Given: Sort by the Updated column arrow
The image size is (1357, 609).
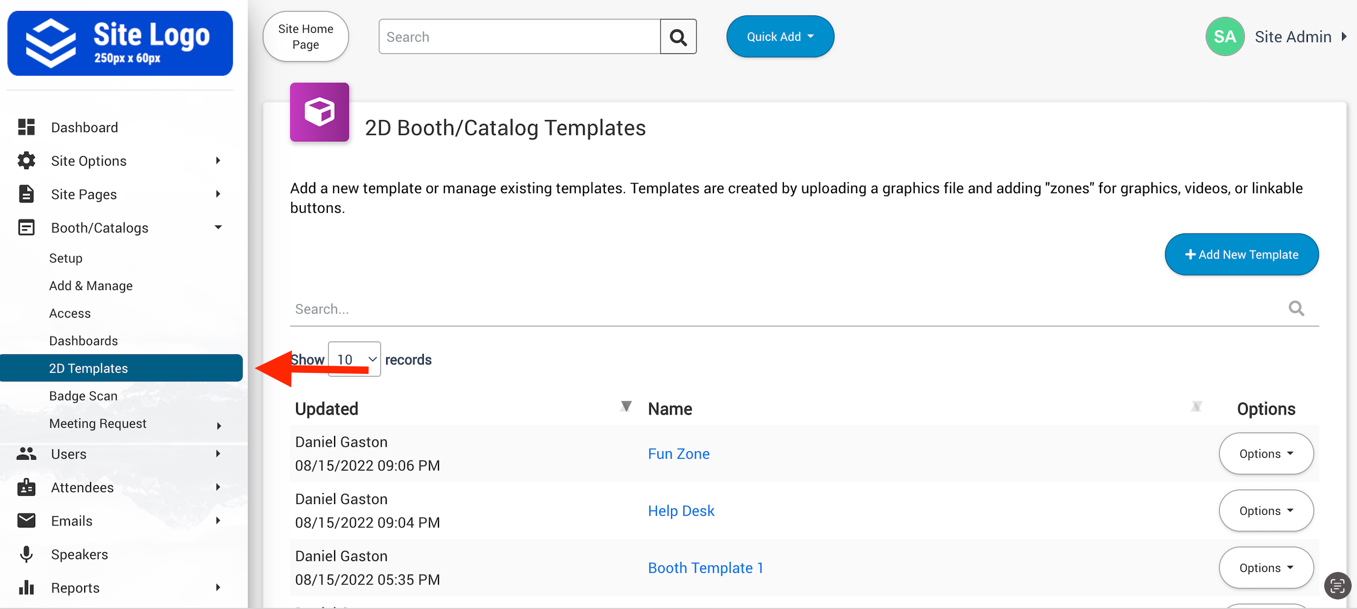Looking at the screenshot, I should (x=626, y=406).
